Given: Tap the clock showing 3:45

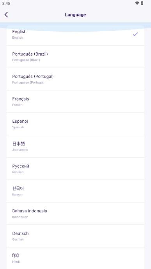Looking at the screenshot, I should coord(6,3).
